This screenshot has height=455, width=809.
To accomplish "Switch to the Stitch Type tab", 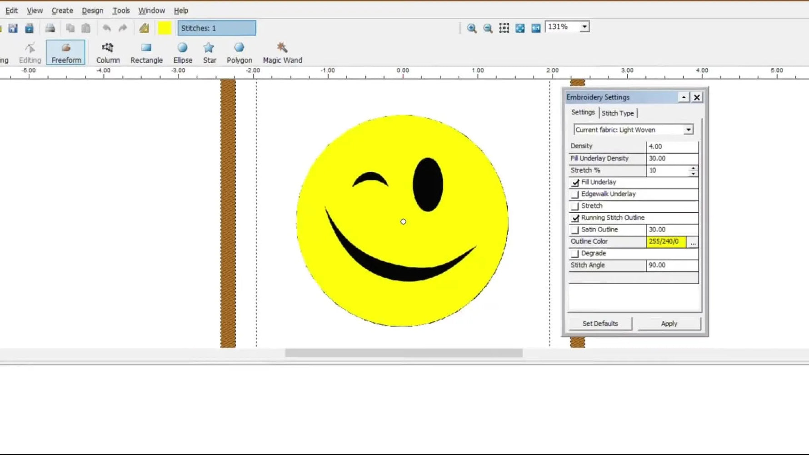I will coord(618,113).
